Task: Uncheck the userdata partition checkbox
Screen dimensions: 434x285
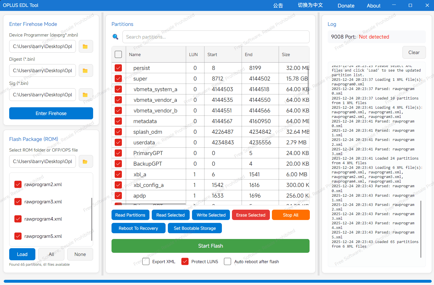Action: 118,142
